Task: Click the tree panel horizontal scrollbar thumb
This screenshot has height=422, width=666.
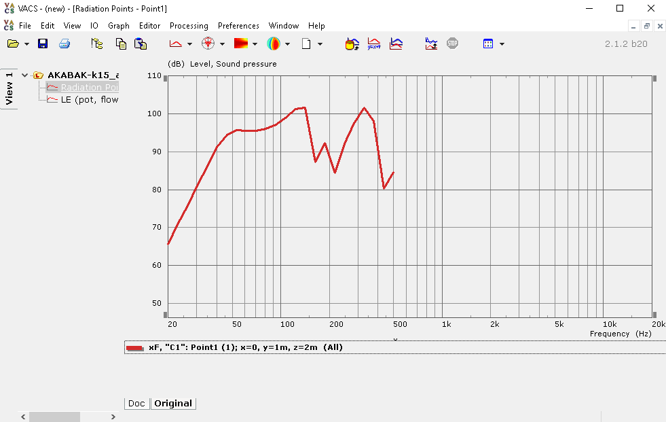Action: (x=54, y=417)
